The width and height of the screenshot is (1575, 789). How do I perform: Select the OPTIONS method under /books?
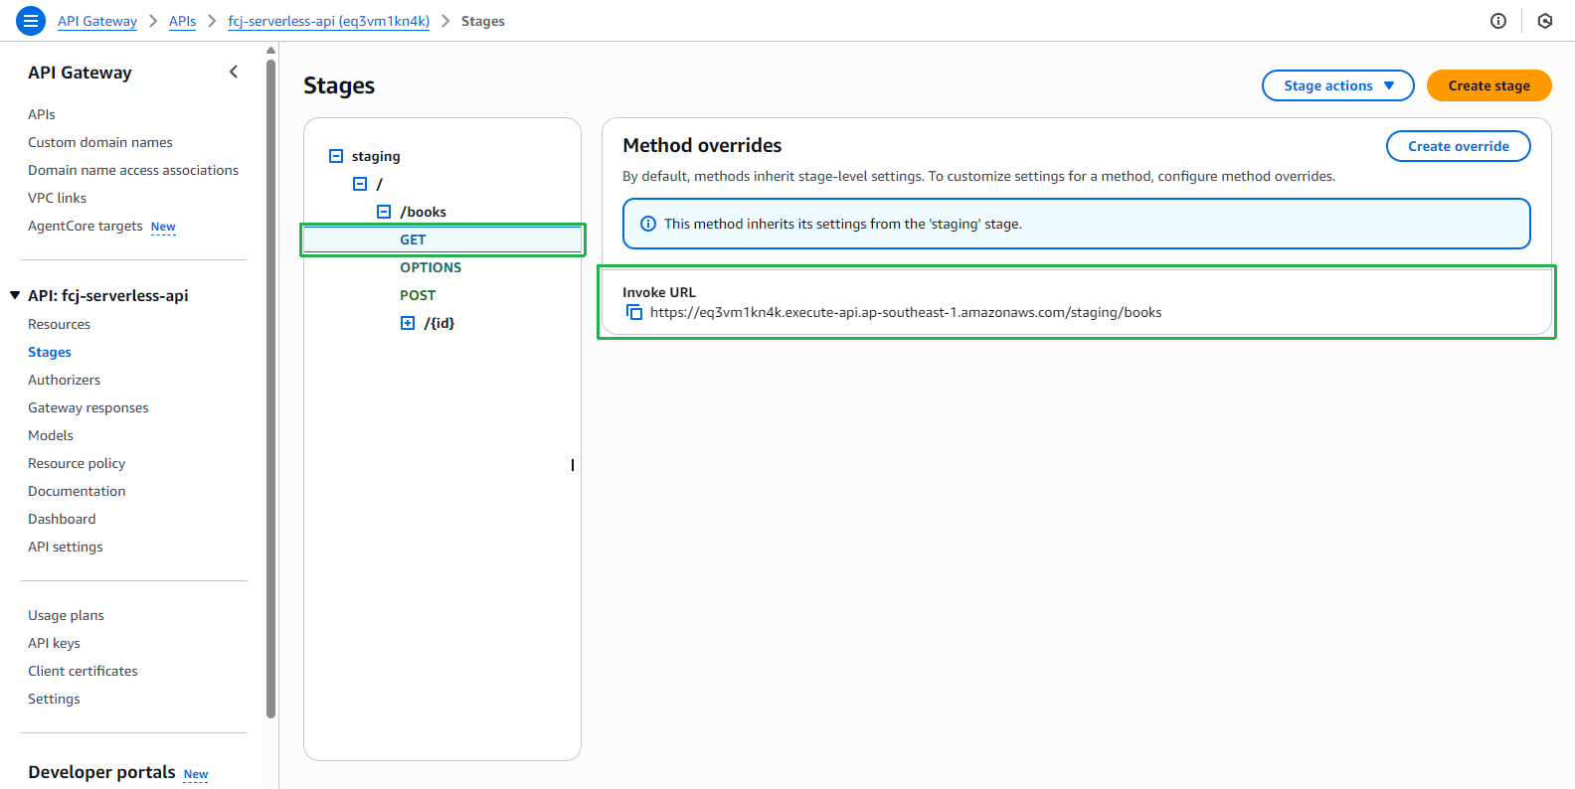tap(431, 267)
